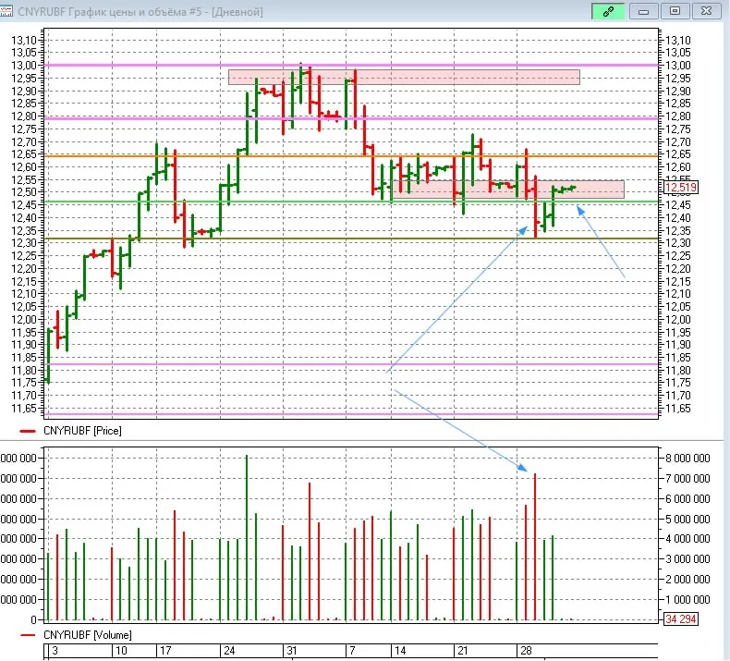730x661 pixels.
Task: Click the 8 000 000 value on volume axis
Action: coord(687,458)
